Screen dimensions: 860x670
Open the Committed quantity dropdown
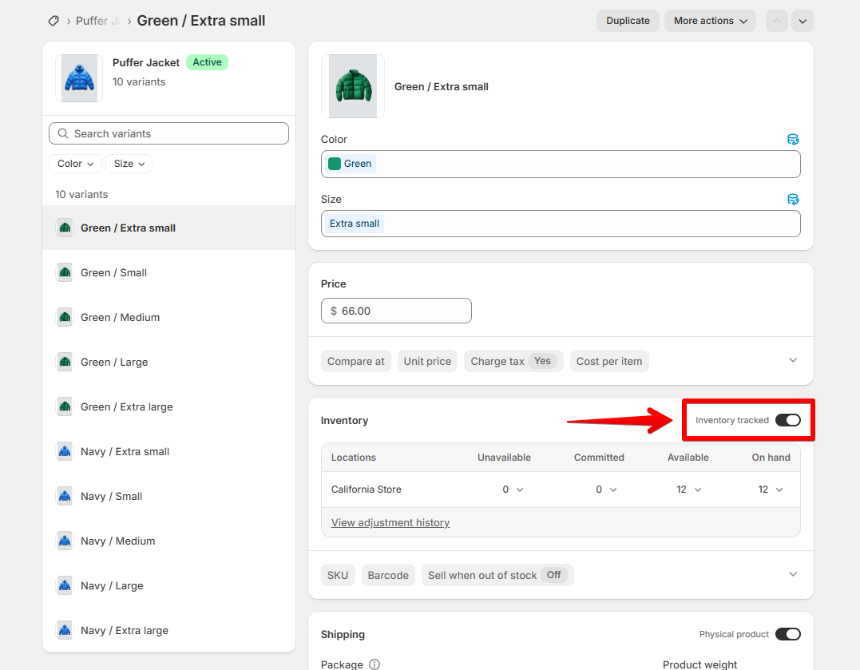[x=606, y=490]
